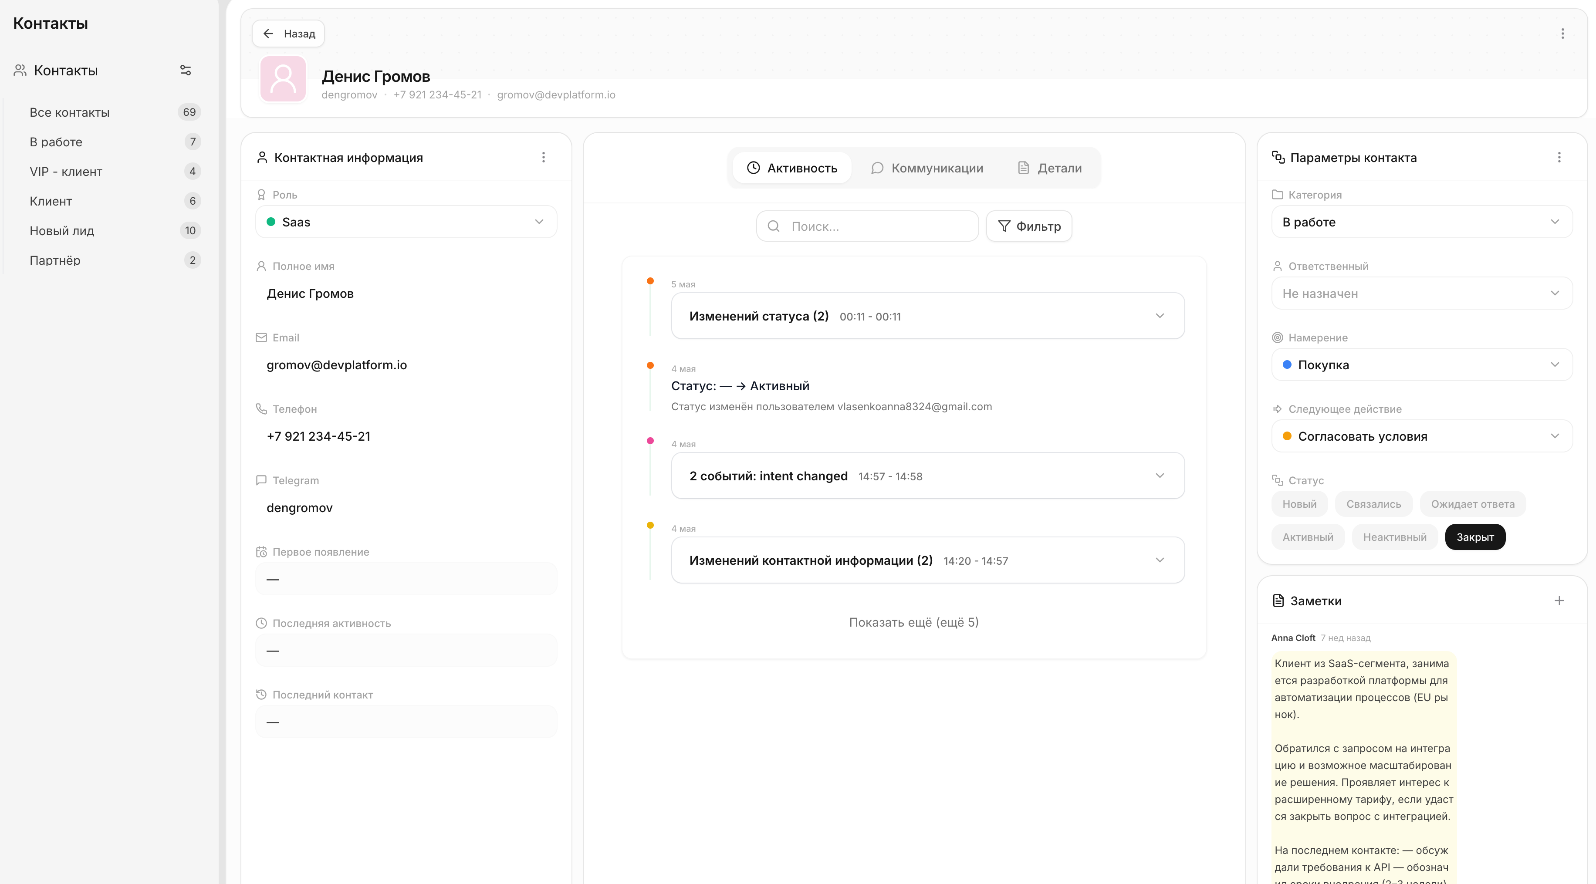Set status to Неактивный
The width and height of the screenshot is (1596, 884).
1395,537
